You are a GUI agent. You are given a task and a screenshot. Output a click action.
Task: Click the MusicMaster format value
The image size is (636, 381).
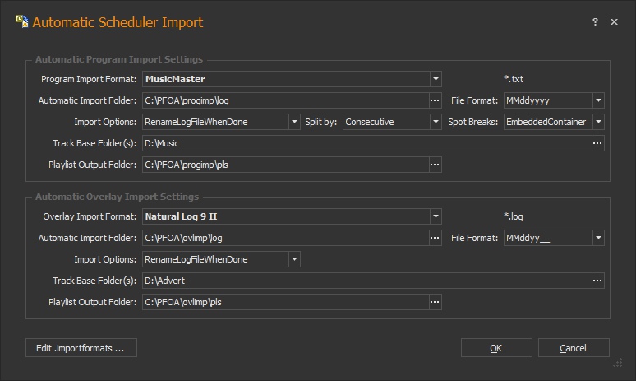click(175, 79)
